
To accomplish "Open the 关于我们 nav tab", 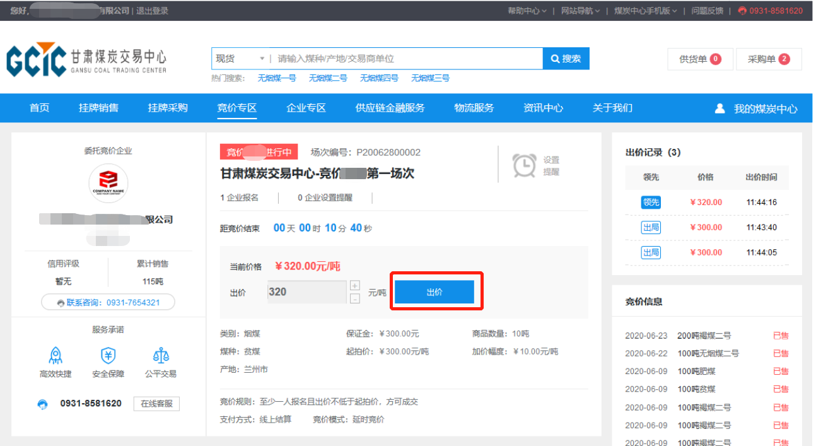I will pos(612,108).
